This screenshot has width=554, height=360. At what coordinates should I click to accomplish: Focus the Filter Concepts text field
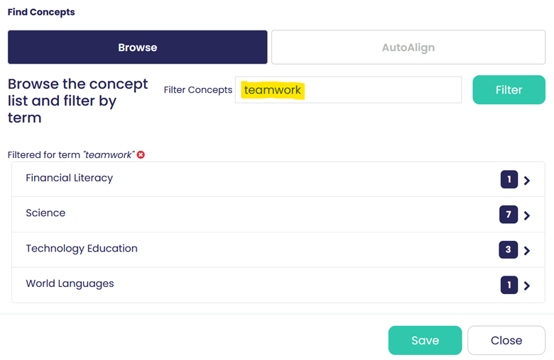click(348, 90)
